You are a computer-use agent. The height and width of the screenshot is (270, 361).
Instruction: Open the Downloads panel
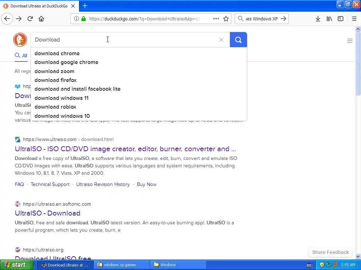[318, 19]
